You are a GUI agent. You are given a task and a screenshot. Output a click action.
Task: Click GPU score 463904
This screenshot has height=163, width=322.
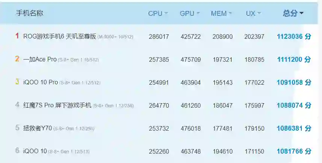(x=191, y=82)
